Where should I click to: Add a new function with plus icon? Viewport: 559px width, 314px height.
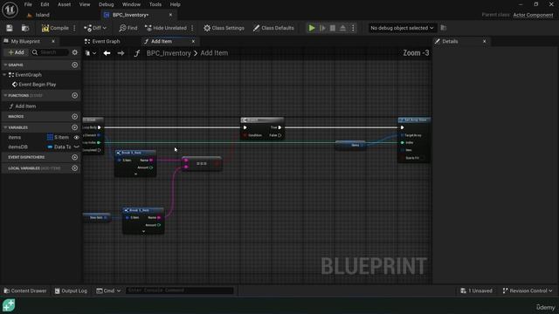(74, 95)
